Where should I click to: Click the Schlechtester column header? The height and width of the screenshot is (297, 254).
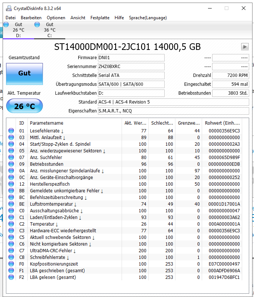[x=162, y=123]
